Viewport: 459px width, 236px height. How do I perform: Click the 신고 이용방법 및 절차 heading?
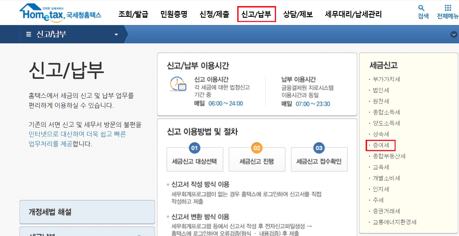pos(202,132)
